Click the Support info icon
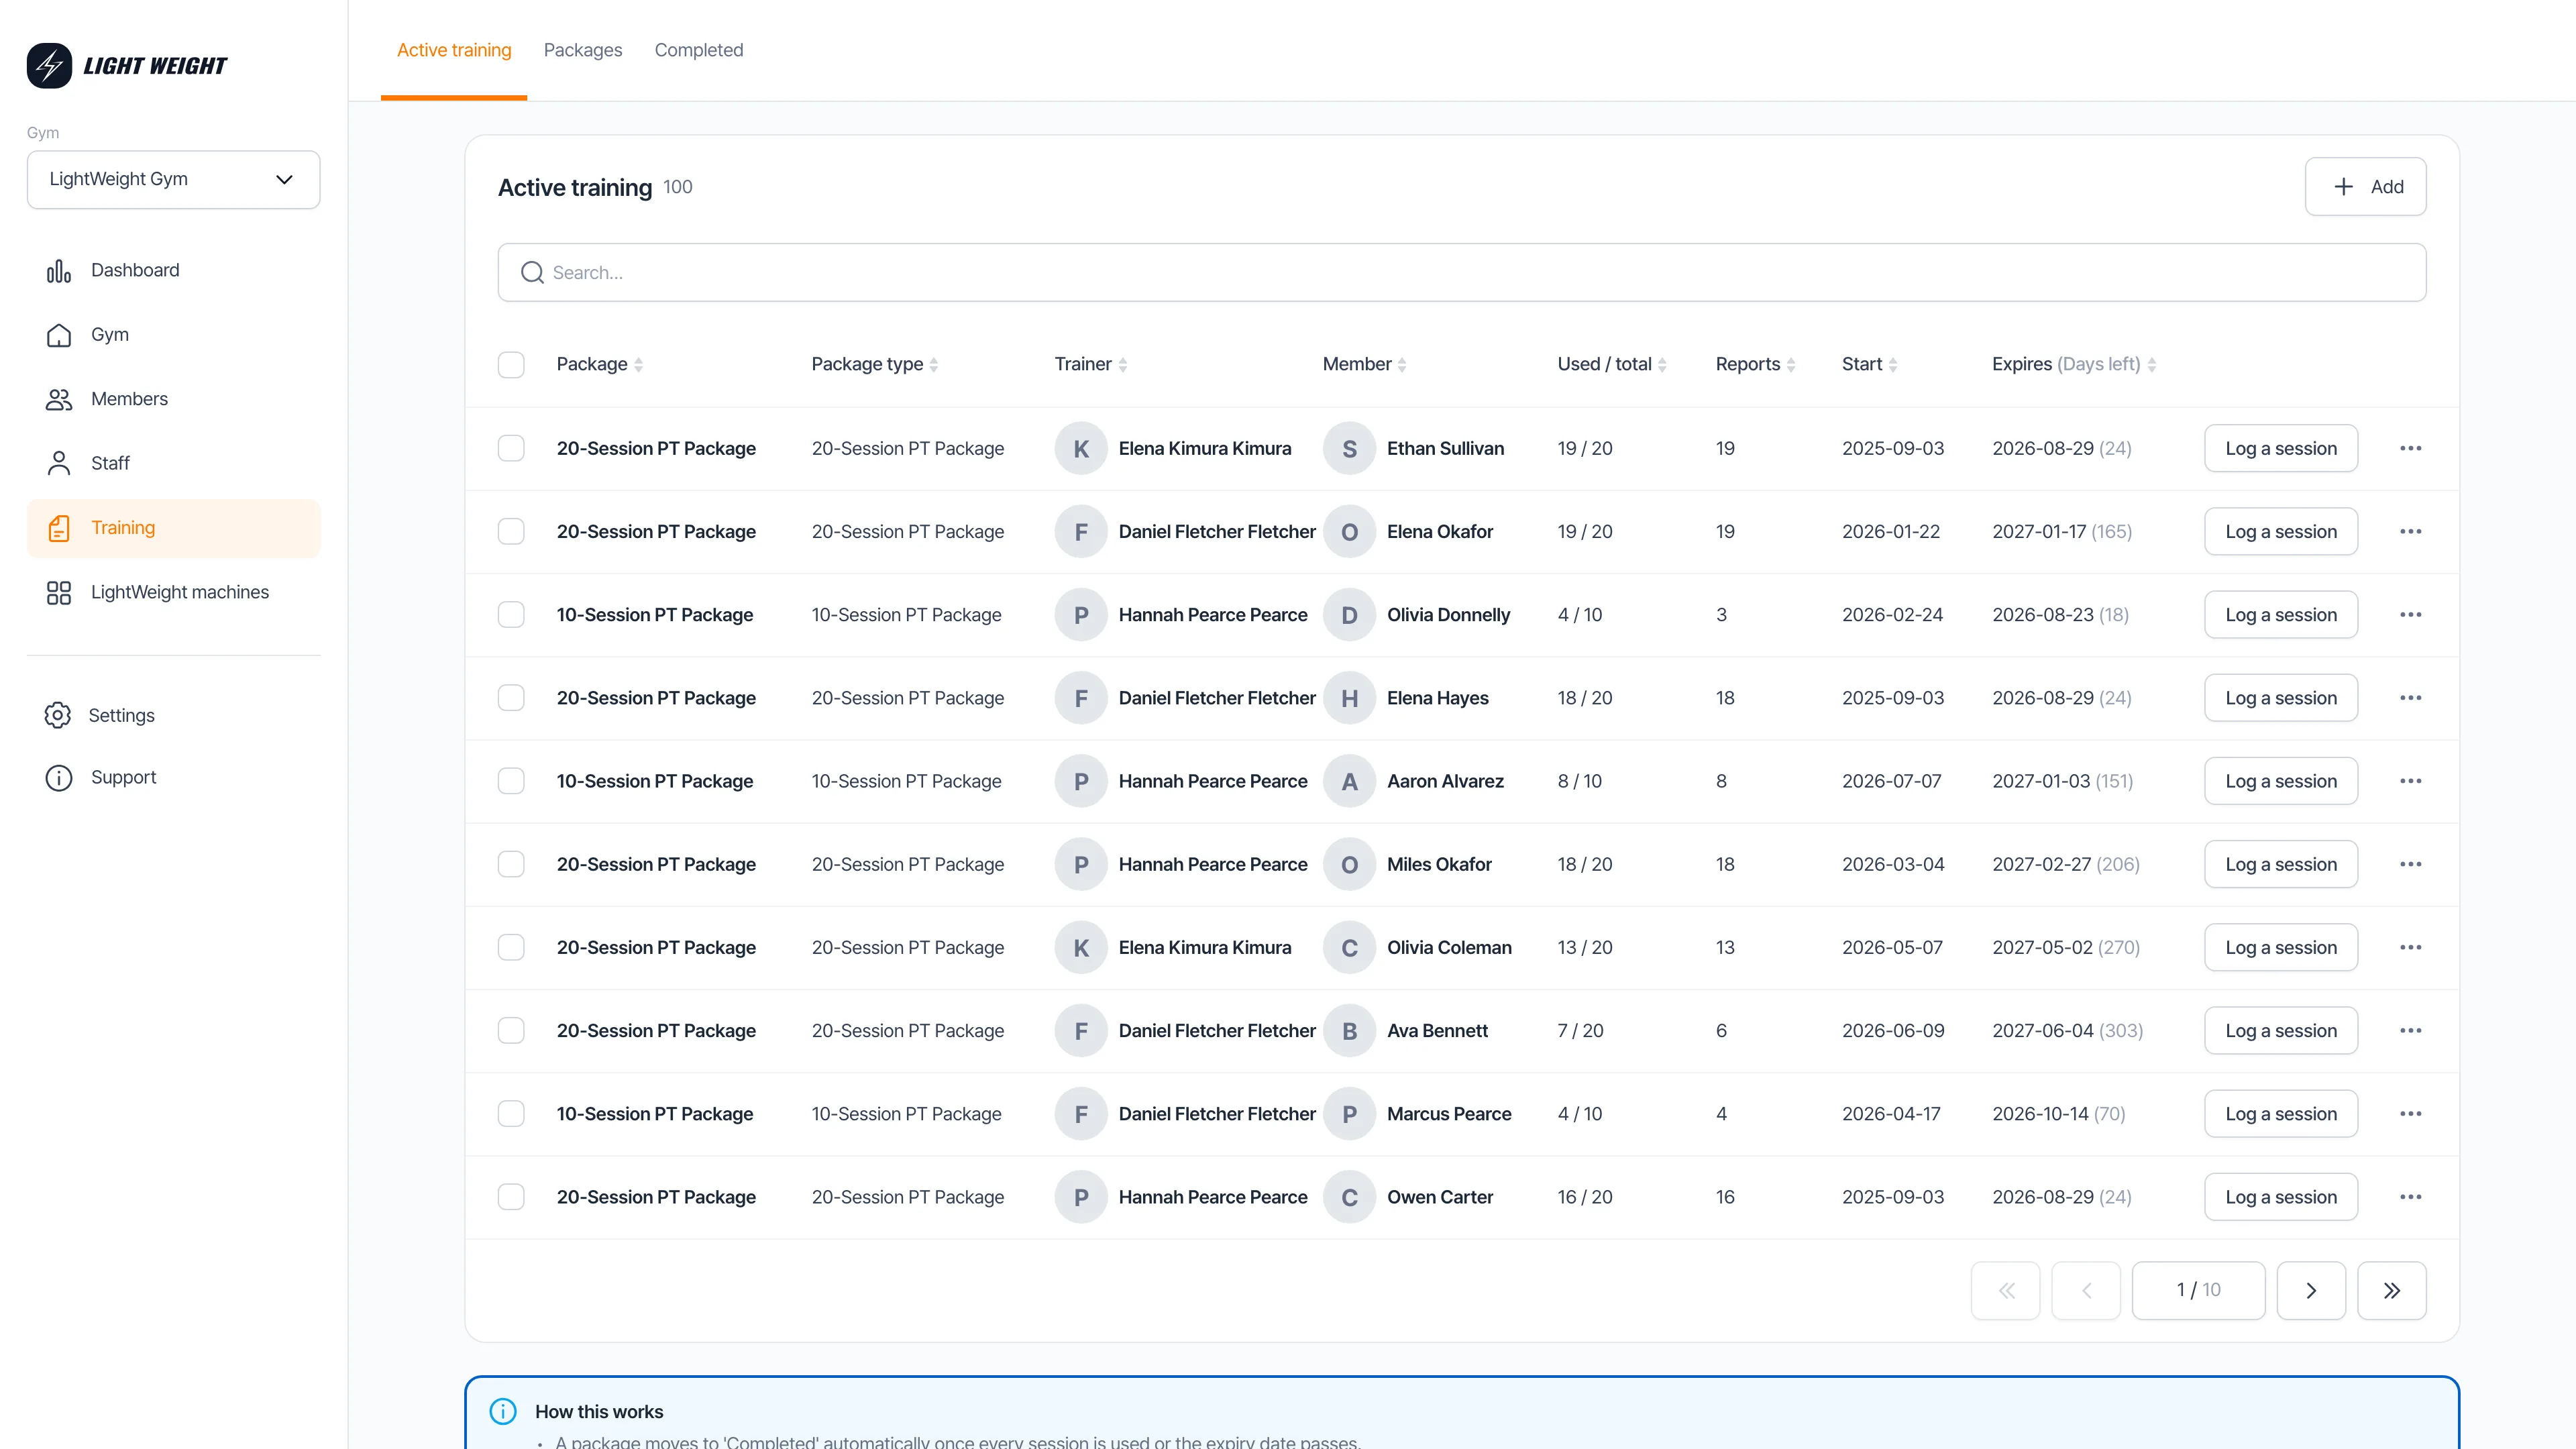Viewport: 2576px width, 1449px height. 59,778
